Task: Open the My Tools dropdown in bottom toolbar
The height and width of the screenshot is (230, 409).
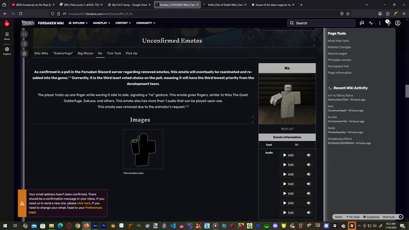Action: point(353,217)
